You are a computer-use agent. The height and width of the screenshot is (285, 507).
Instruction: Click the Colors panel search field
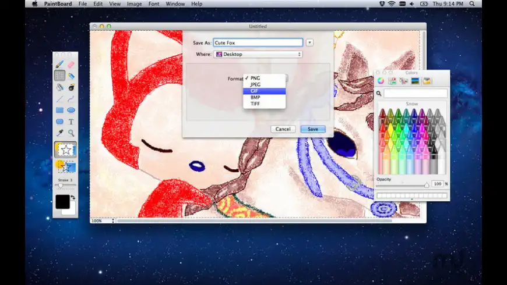coord(416,93)
